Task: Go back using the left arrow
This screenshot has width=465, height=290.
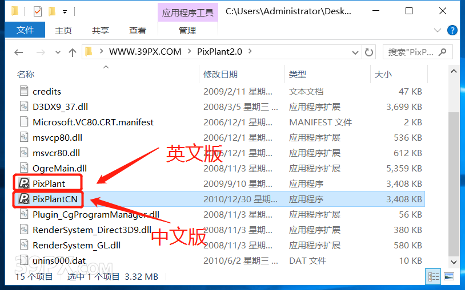Action: click(x=18, y=52)
